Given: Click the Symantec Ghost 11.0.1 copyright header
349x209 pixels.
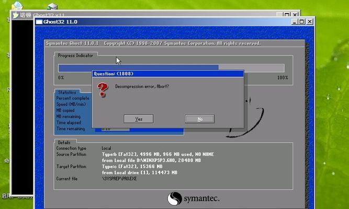Looking at the screenshot, I should pos(153,43).
